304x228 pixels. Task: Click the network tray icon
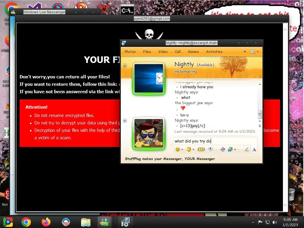pyautogui.click(x=267, y=222)
